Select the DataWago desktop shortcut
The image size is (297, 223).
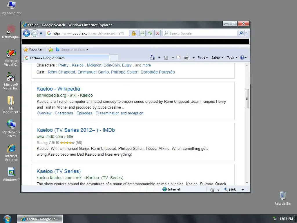pyautogui.click(x=11, y=32)
